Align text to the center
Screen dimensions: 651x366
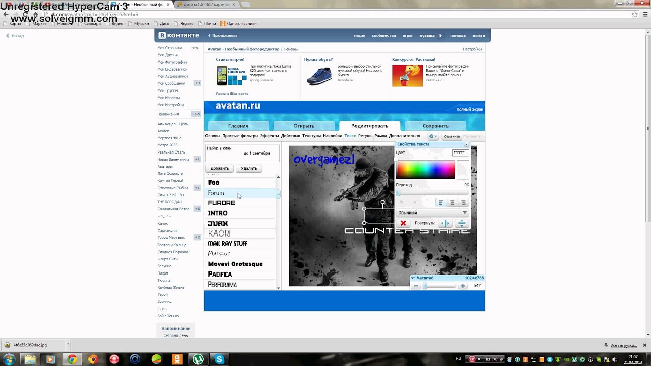coord(452,202)
